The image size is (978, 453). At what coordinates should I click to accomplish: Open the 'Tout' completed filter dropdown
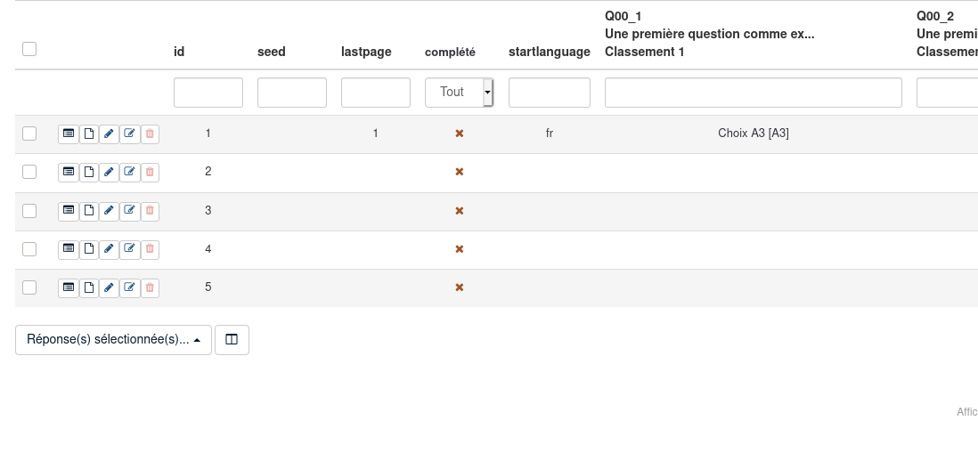point(459,93)
